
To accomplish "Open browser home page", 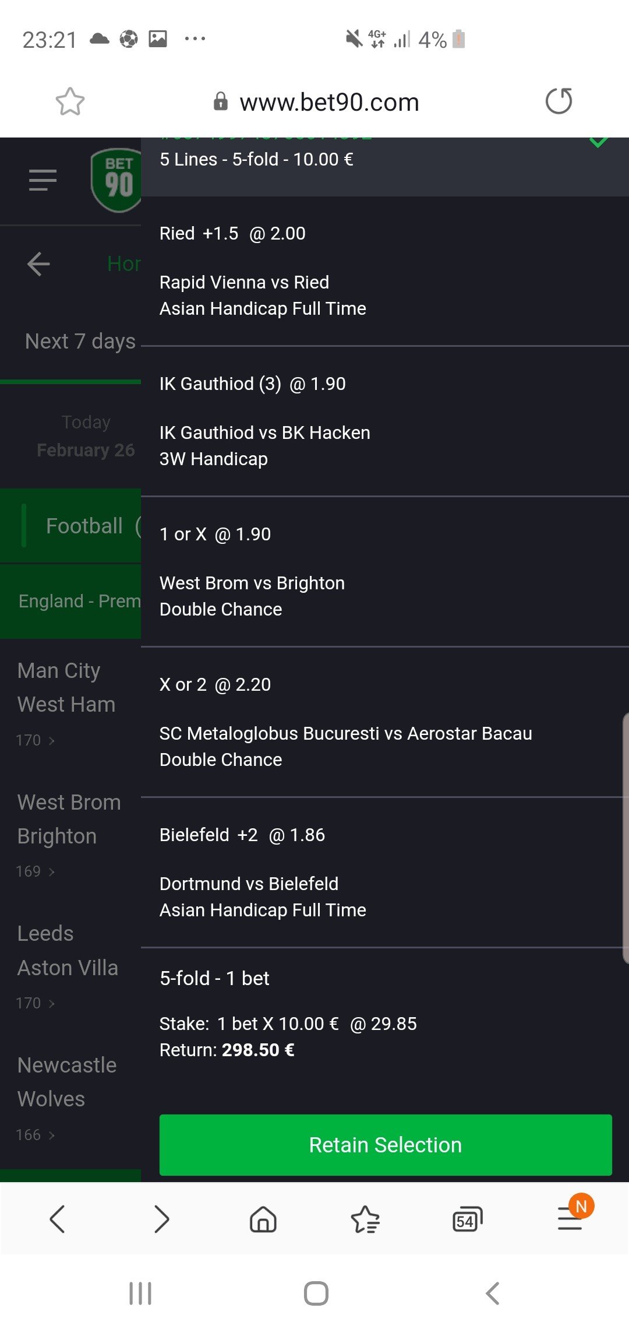I will point(263,1219).
